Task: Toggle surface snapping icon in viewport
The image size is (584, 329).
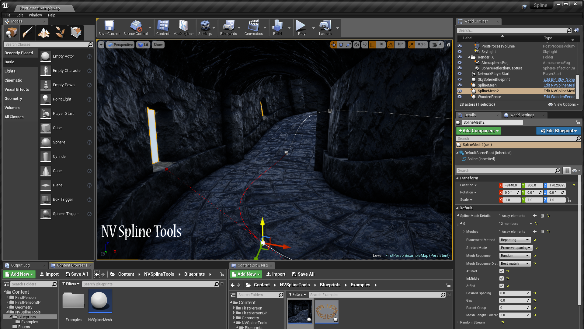Action: pos(365,45)
